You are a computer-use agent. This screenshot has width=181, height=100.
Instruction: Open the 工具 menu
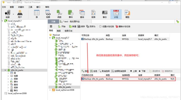pos(30,7)
